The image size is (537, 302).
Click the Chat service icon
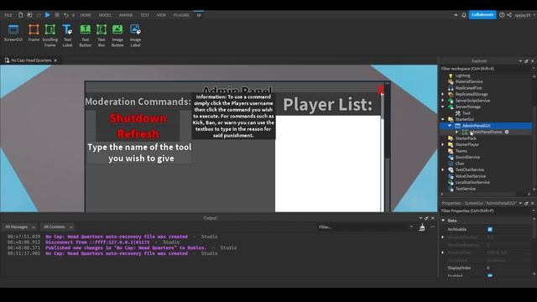point(451,164)
